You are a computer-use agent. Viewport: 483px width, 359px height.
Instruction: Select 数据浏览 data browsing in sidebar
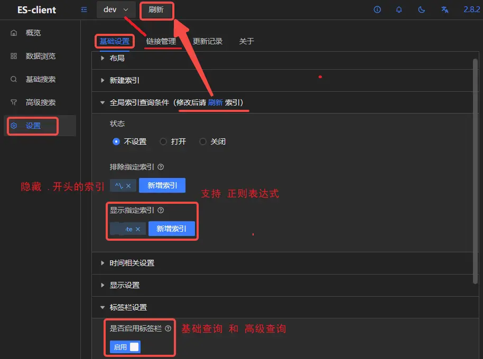40,56
